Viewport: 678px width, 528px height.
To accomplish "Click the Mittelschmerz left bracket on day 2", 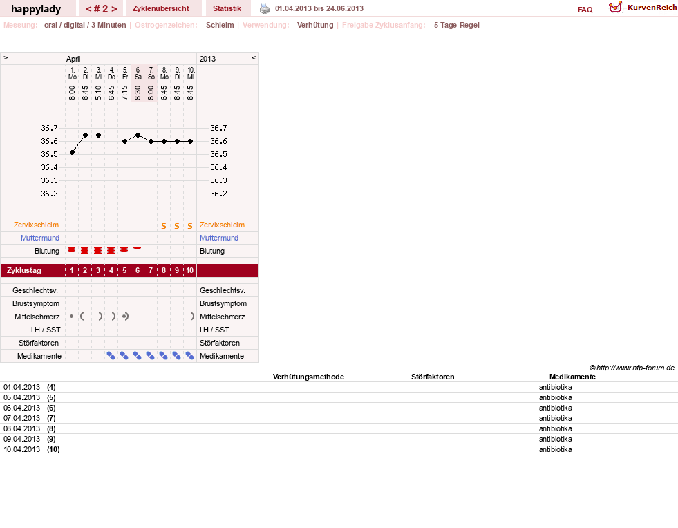I will point(82,317).
